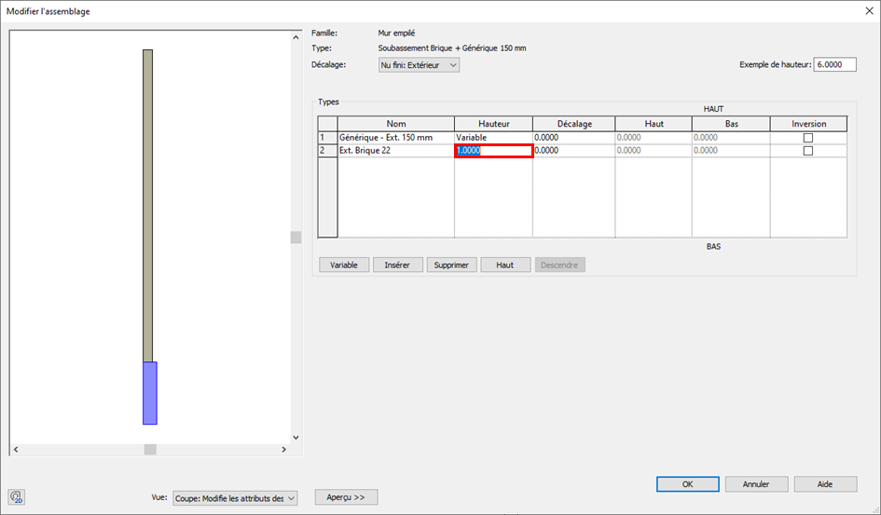Click the preview scrollbar left arrow
Screen dimensions: 881x515
point(15,450)
